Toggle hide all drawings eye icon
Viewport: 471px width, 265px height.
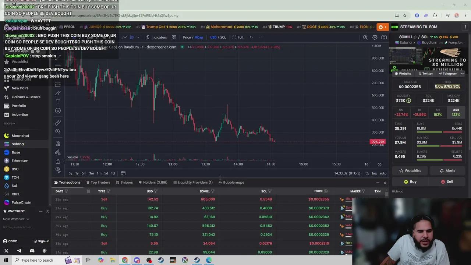click(x=58, y=170)
